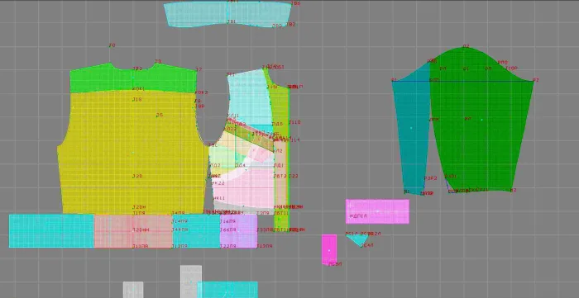
Task: Click the light cyan collar piece at top
Action: tap(227, 14)
